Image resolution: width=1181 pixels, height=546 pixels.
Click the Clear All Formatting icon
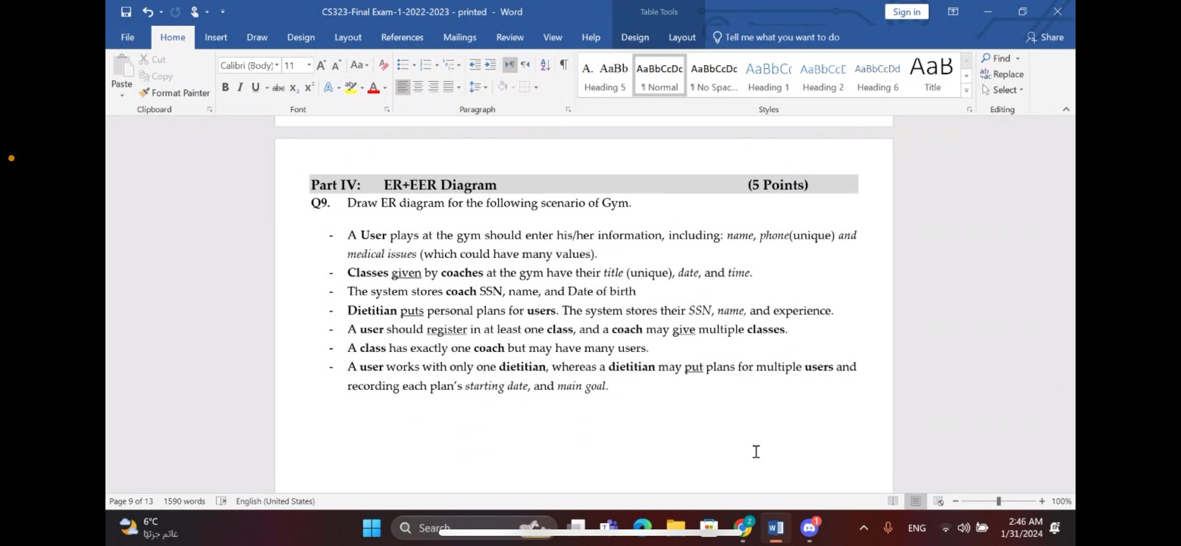click(x=383, y=65)
